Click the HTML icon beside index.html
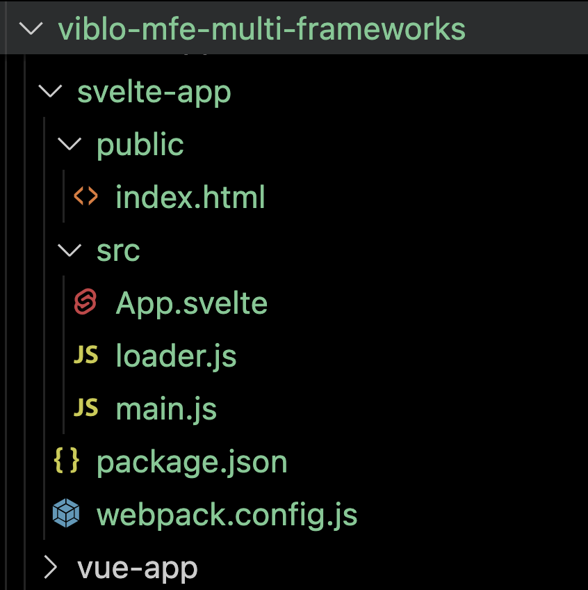Screen dimensions: 588x590 coord(85,197)
